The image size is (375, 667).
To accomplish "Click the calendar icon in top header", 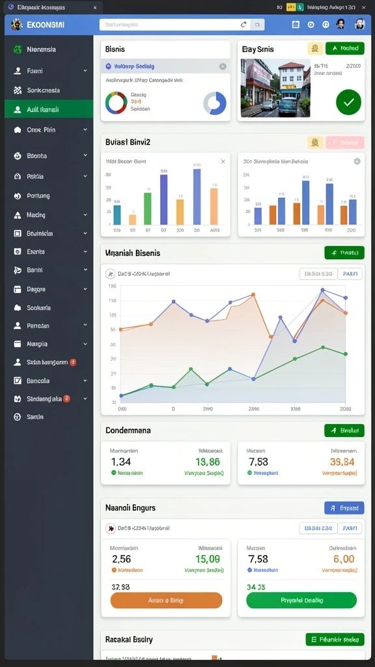I will pyautogui.click(x=296, y=25).
